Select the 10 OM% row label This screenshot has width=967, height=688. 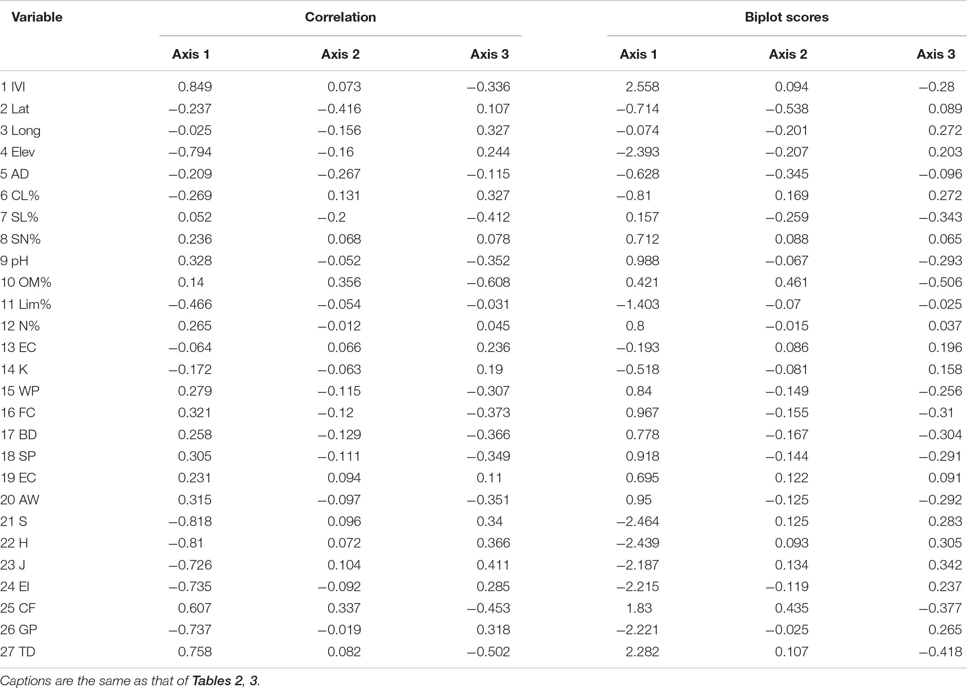[x=26, y=282]
